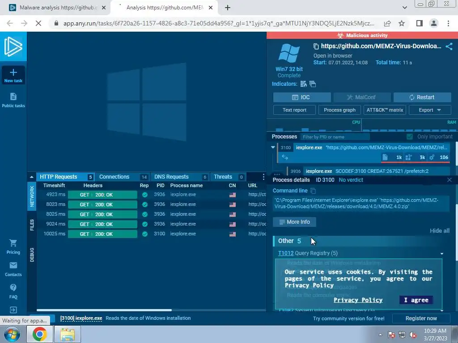
Task: Copy the task URL with copy icon
Action: [316, 46]
